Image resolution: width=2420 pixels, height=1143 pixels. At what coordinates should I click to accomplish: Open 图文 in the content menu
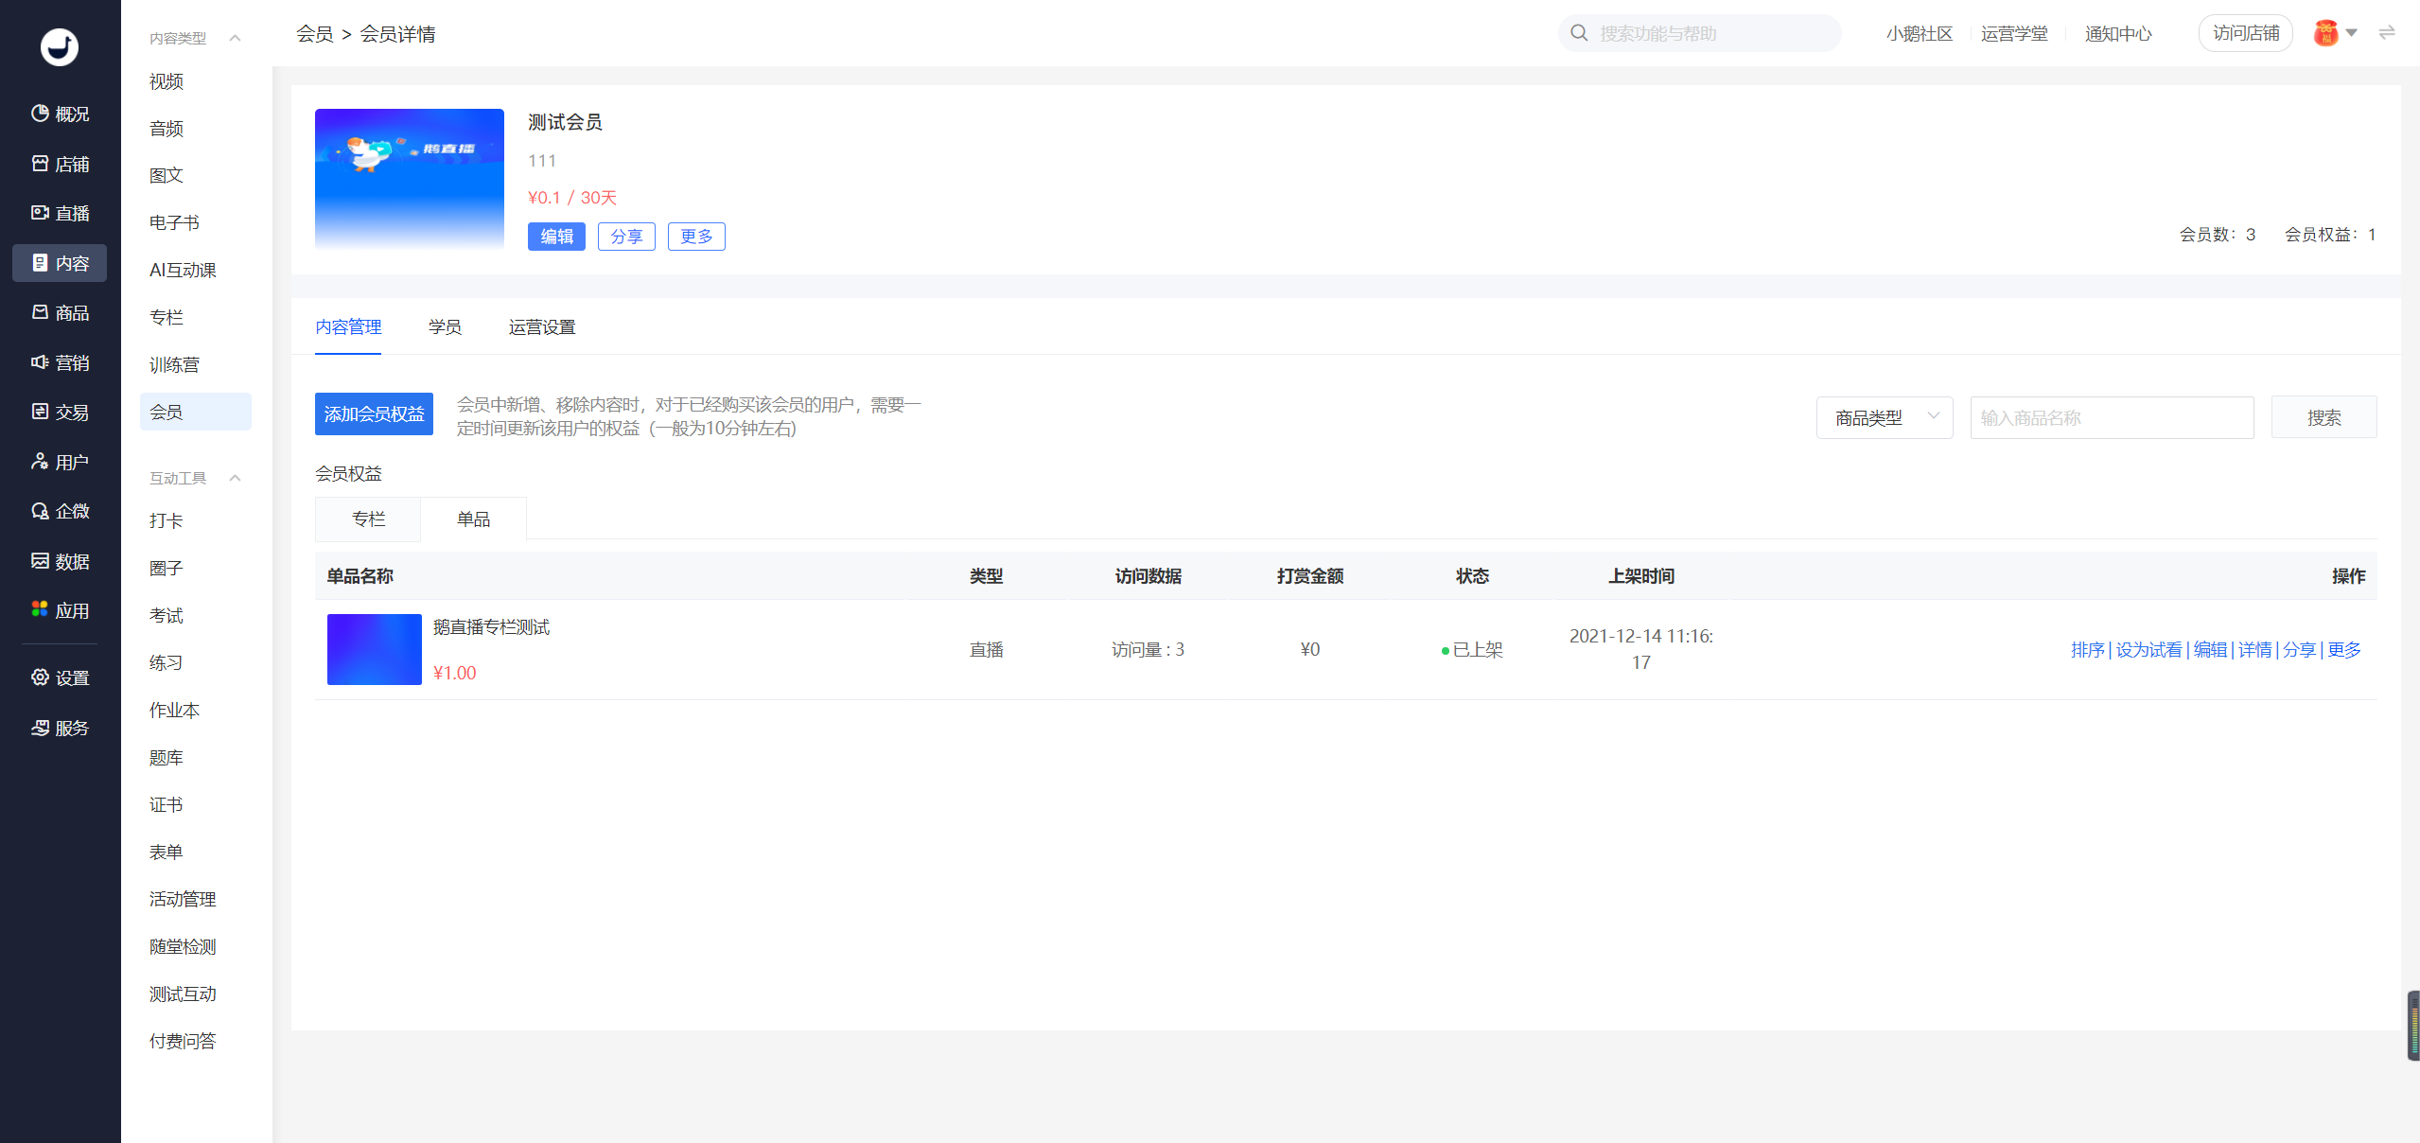167,175
